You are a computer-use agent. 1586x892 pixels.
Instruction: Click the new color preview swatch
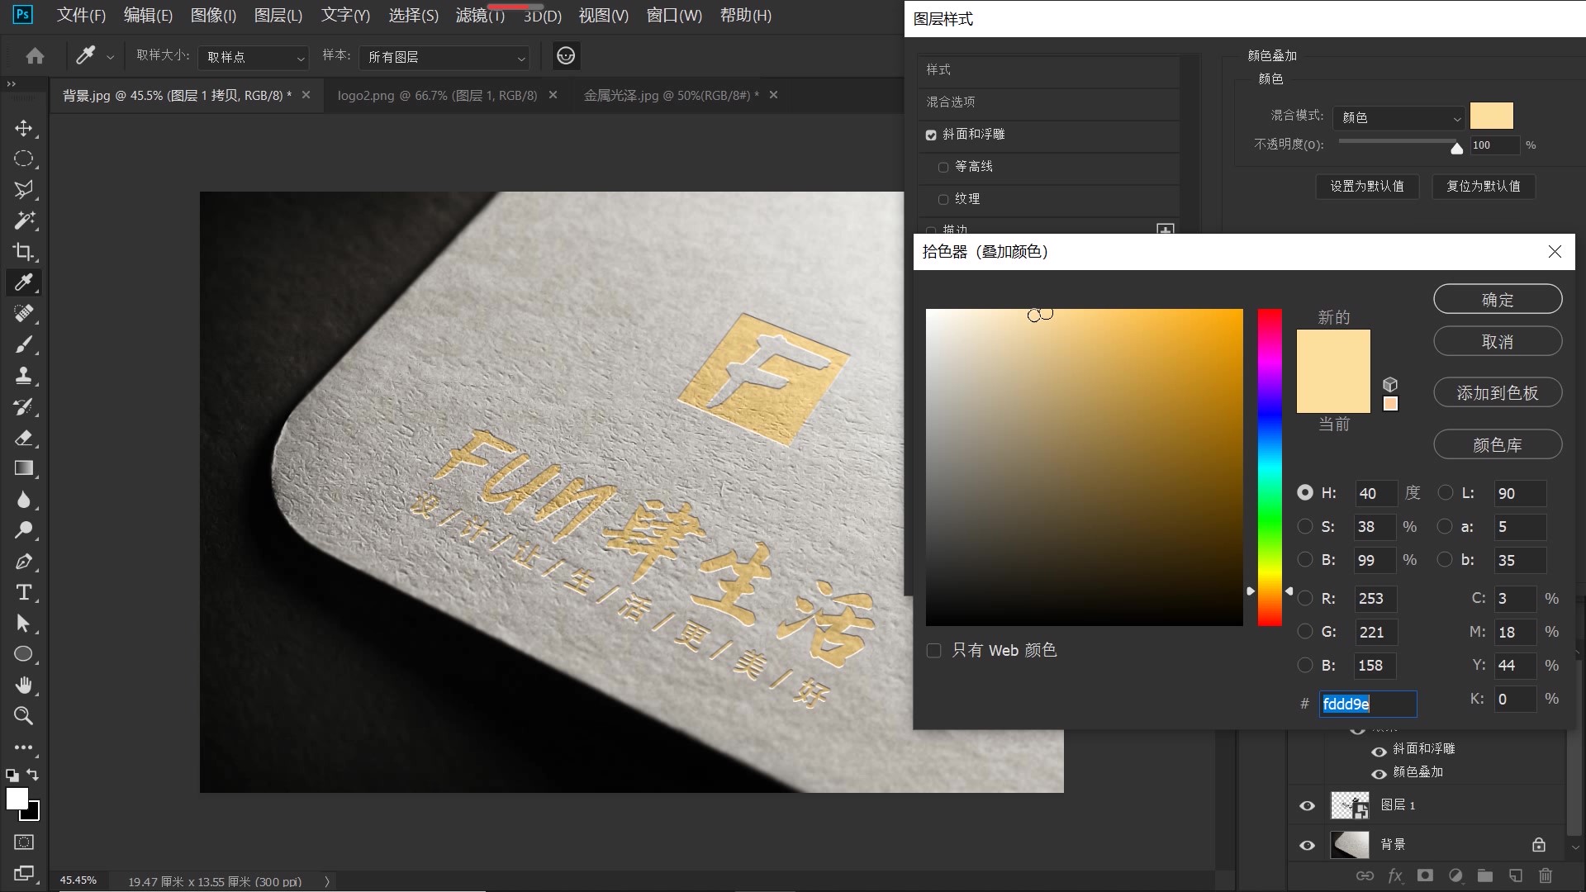coord(1332,351)
